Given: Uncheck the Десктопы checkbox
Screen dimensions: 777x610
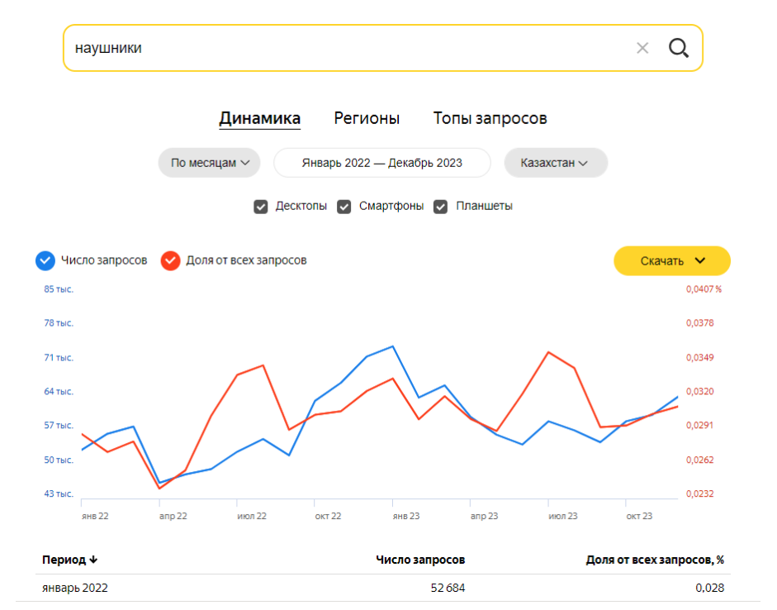Looking at the screenshot, I should tap(261, 207).
